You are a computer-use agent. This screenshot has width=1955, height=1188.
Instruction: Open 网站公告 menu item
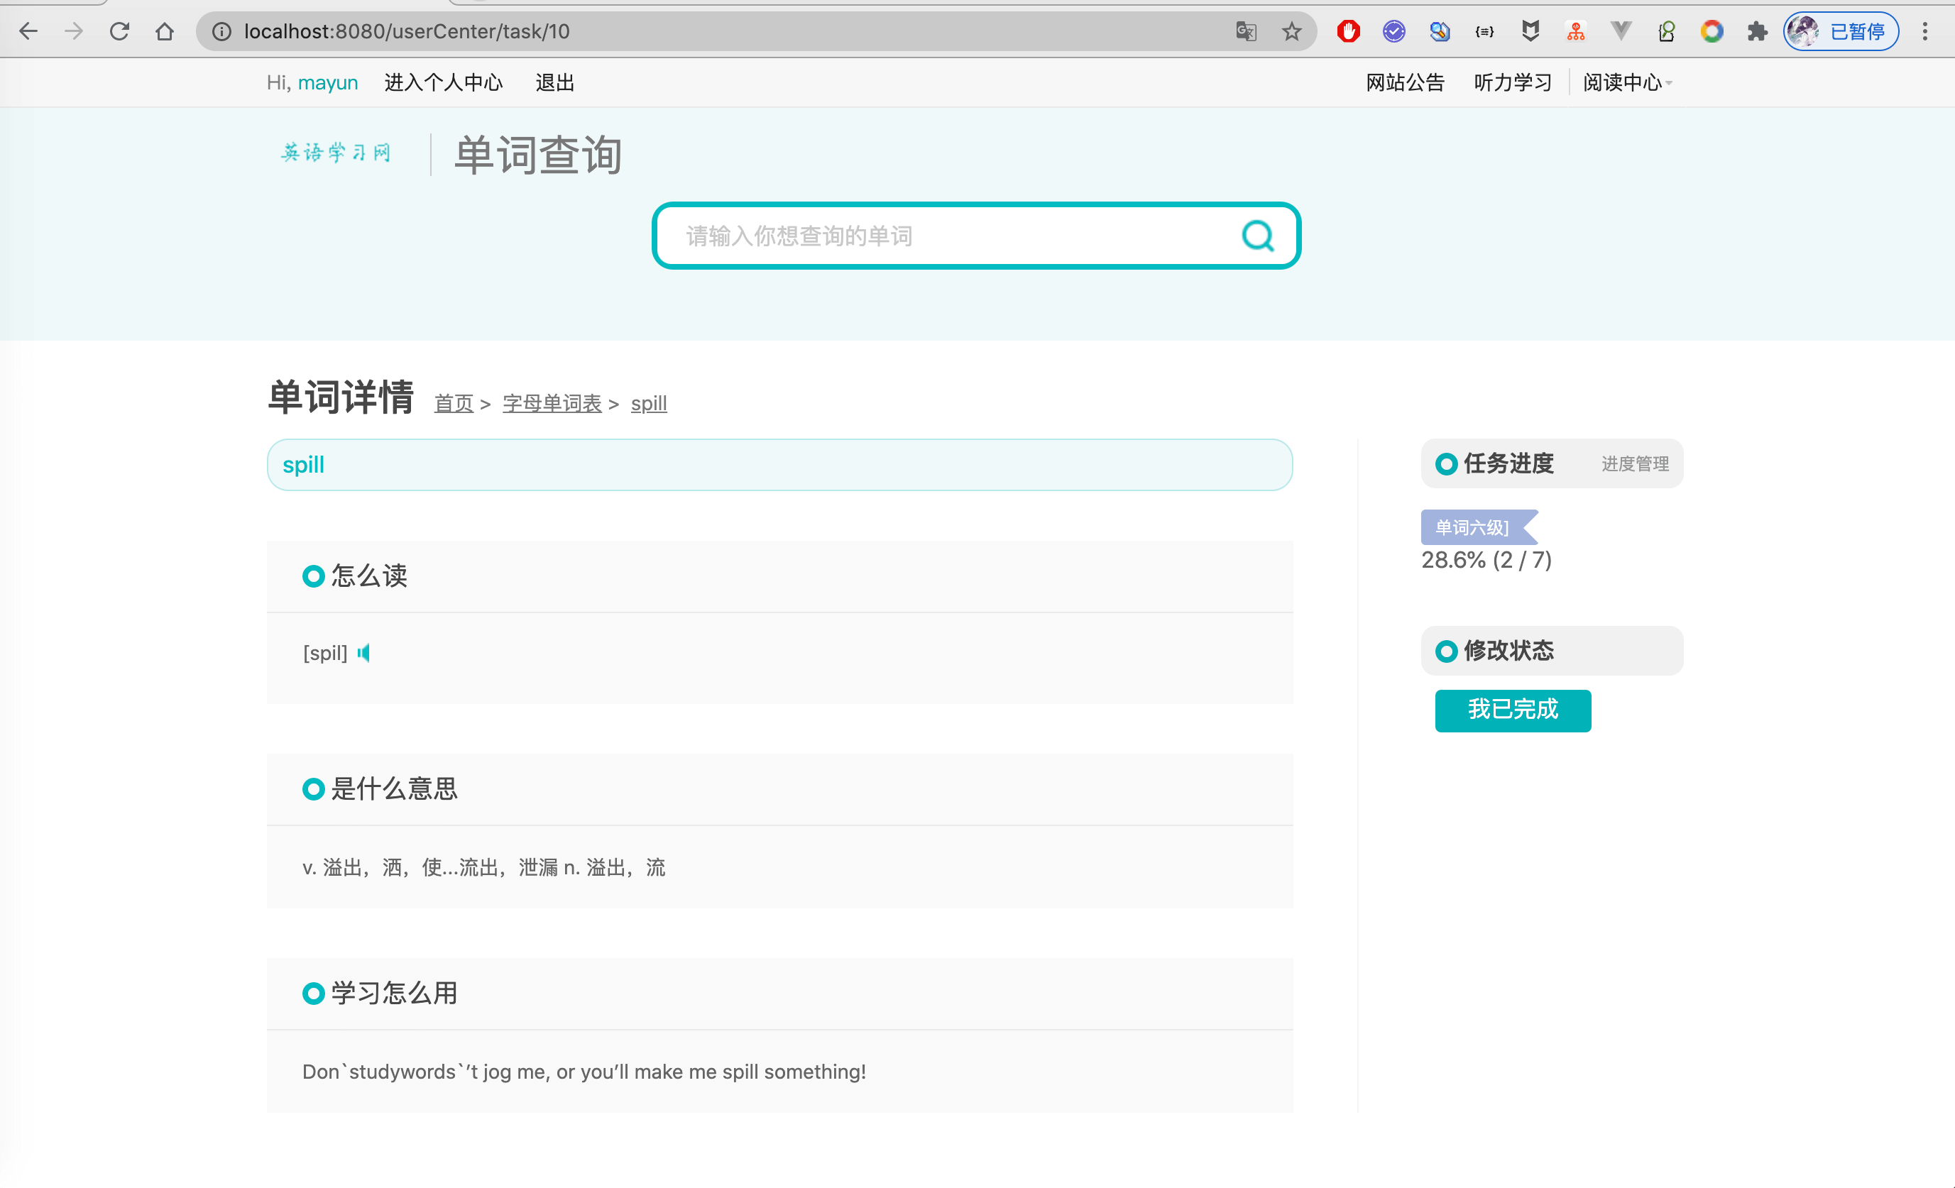pyautogui.click(x=1404, y=82)
